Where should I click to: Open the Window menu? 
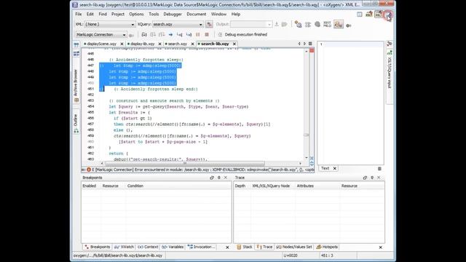(x=218, y=14)
